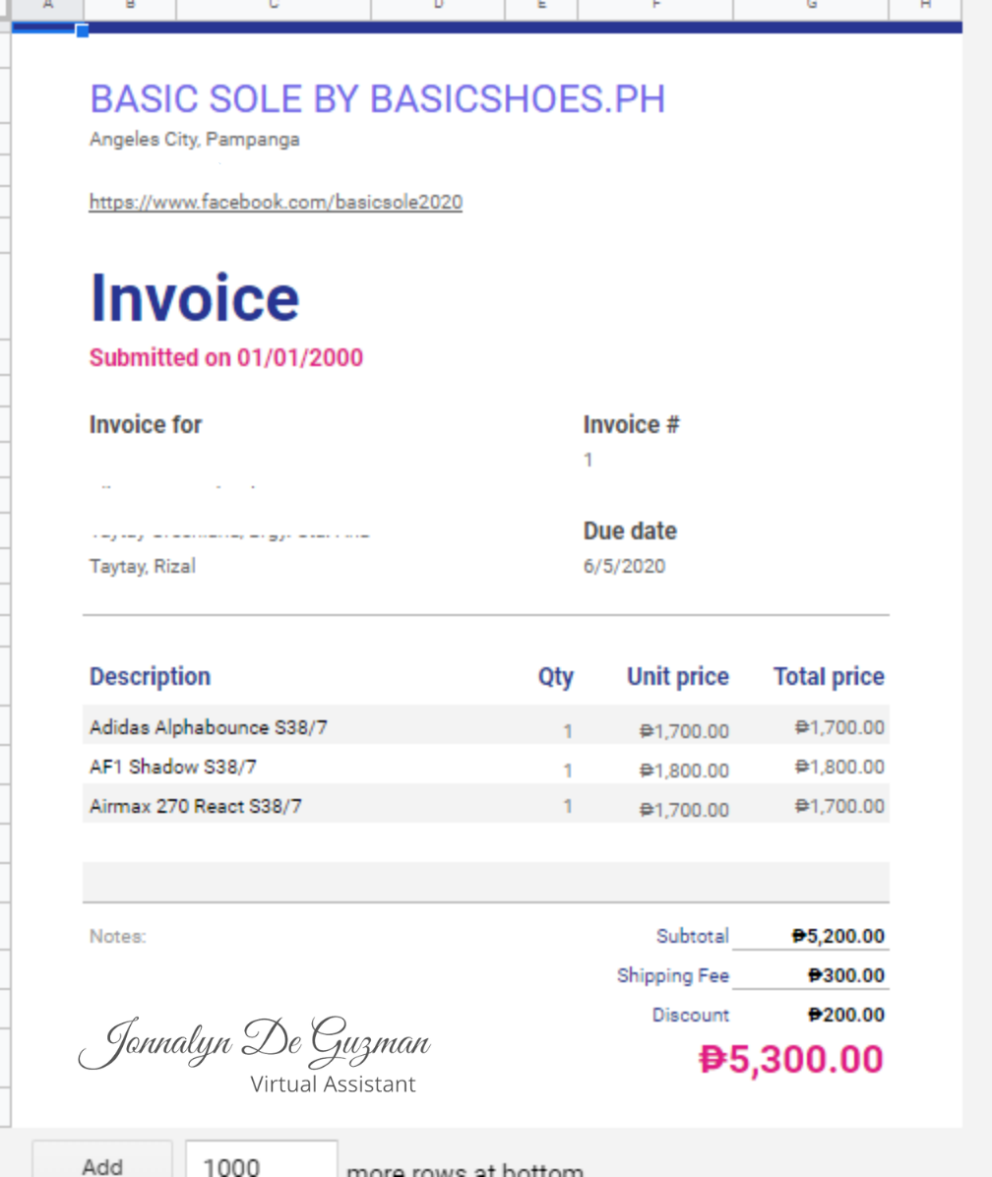Open the Facebook basicsole2020 link

pos(276,203)
